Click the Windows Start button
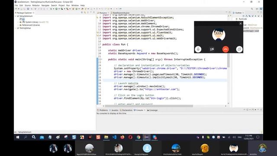Image resolution: width=277 pixels, height=156 pixels. click(x=18, y=137)
